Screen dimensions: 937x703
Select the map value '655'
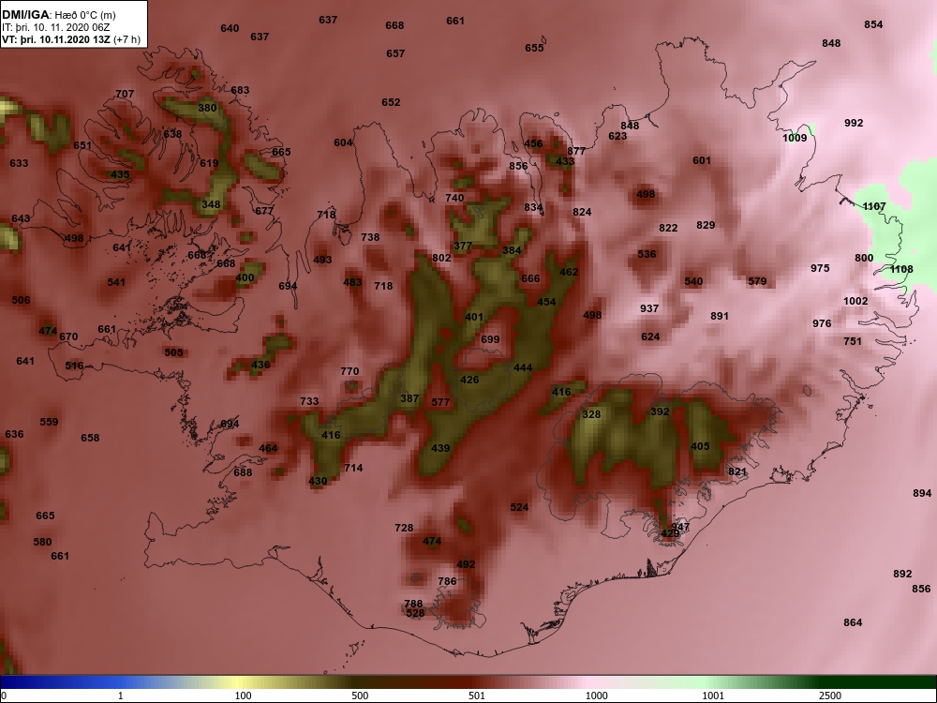[x=534, y=49]
